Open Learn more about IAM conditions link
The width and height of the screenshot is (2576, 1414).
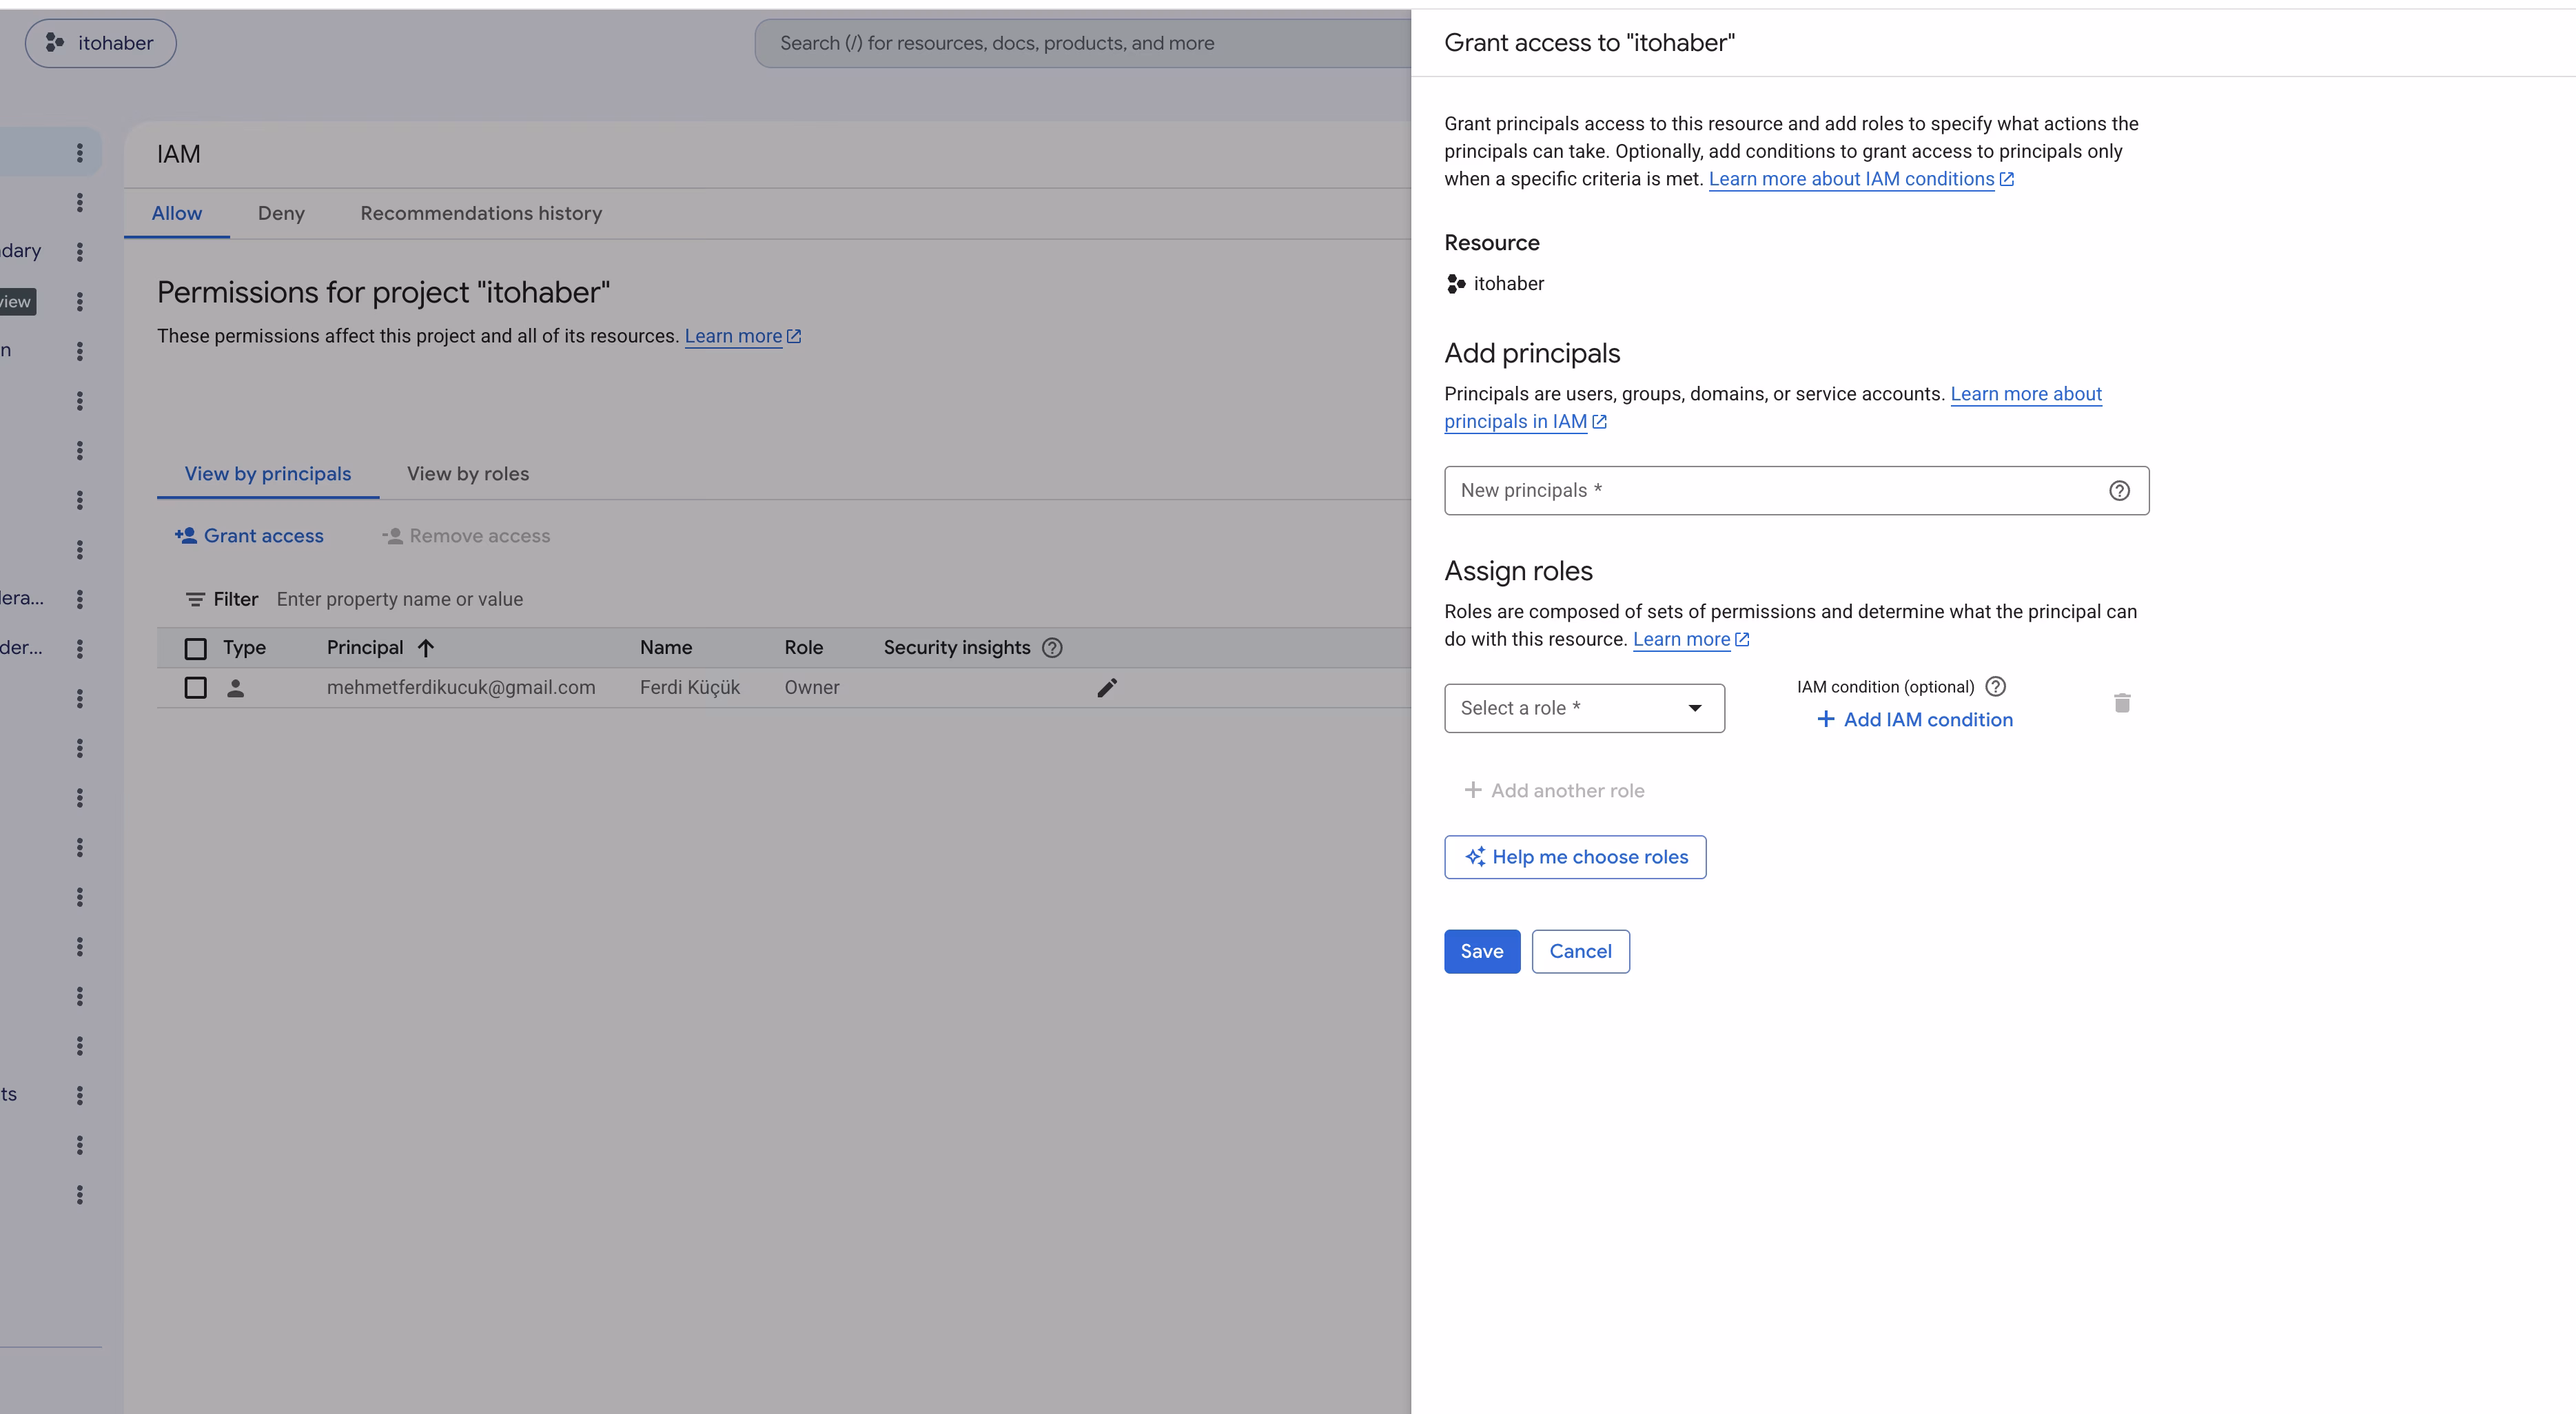(1861, 179)
